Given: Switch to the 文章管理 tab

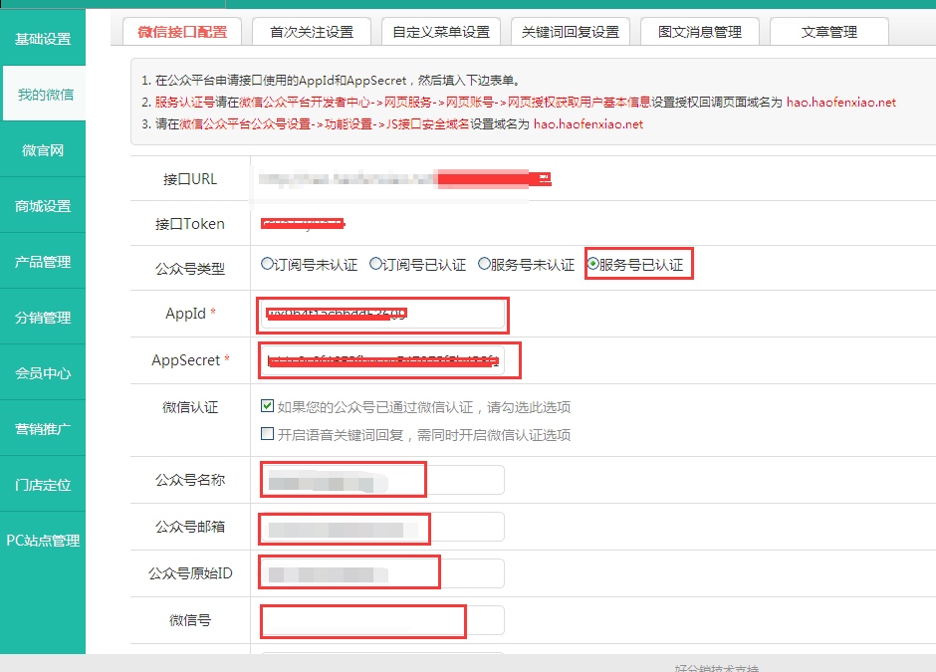Looking at the screenshot, I should 828,32.
